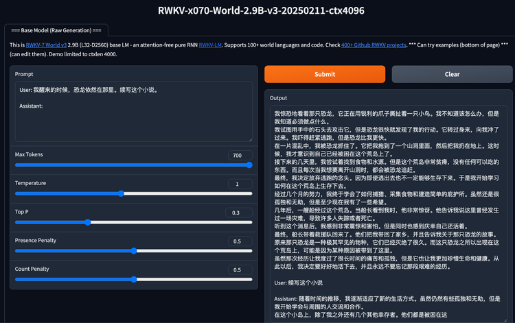Click the Presence Penalty value box
This screenshot has height=323, width=515.
240,241
